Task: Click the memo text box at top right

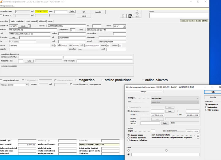Action: (179, 15)
